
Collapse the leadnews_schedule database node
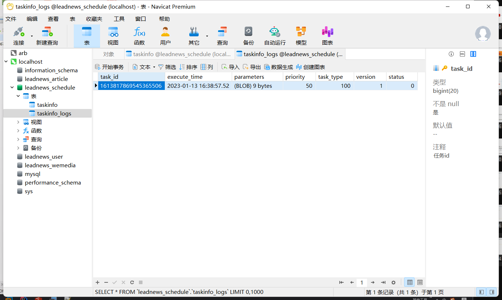tap(12, 87)
